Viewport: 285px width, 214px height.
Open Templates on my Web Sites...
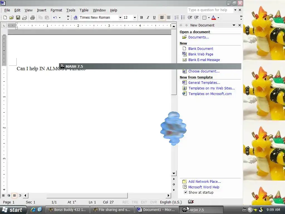pyautogui.click(x=212, y=88)
